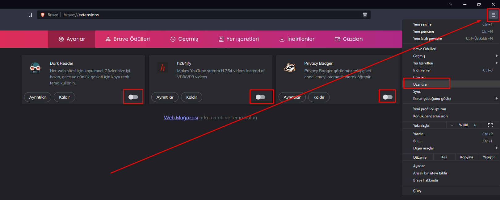Click Kes in the Düzenle row

444,157
